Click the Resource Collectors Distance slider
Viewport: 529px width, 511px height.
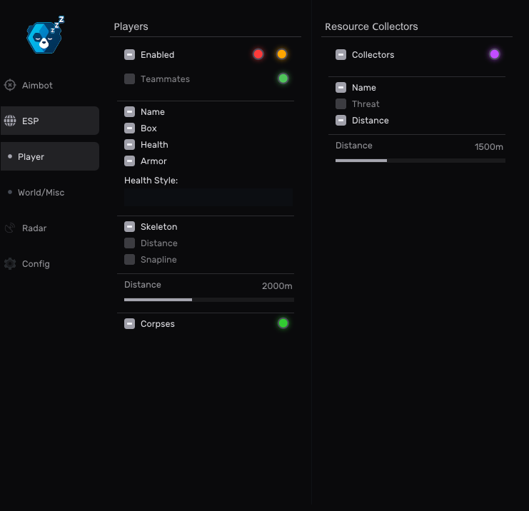pos(387,161)
